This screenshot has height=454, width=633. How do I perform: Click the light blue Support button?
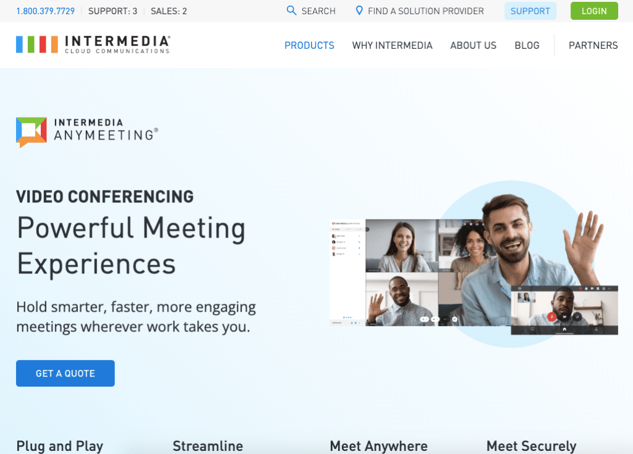coord(530,11)
